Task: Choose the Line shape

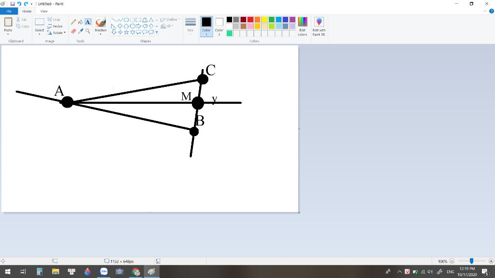Action: pos(114,20)
